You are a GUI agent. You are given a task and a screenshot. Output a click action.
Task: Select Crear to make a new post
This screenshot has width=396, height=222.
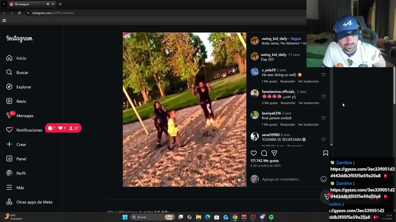coord(17,144)
